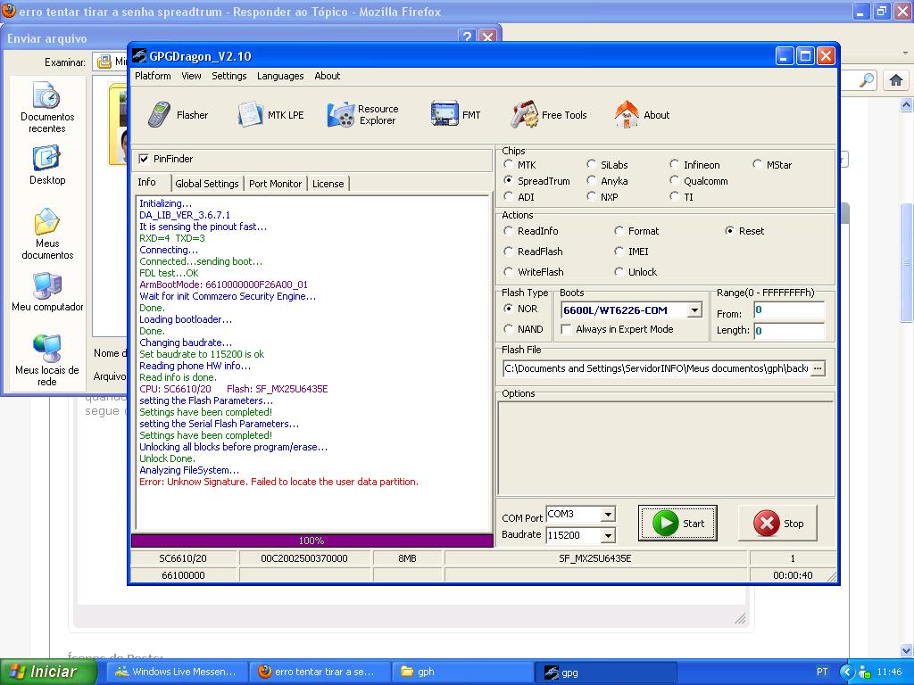Expand hidden system tray icons arrow
This screenshot has width=914, height=685.
[x=846, y=672]
